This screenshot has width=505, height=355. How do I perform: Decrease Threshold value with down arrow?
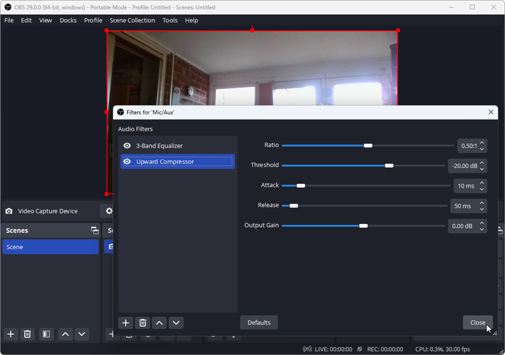(482, 169)
